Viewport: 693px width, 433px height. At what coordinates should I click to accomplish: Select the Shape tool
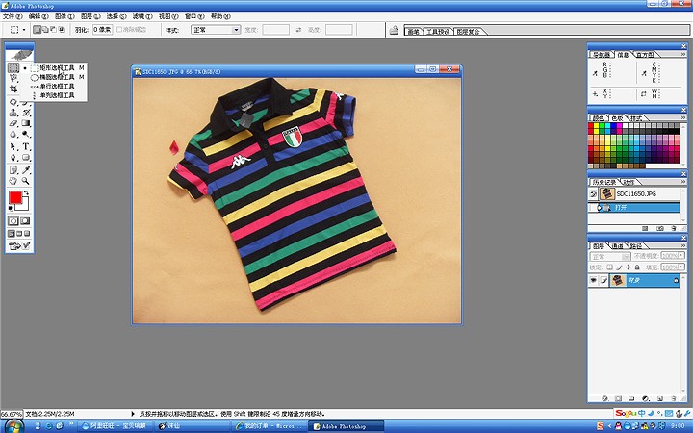click(26, 157)
